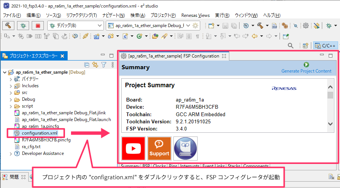Image resolution: width=340 pixels, height=188 pixels.
Task: Click the green Generate Project Content arrow icon
Action: tap(306, 65)
